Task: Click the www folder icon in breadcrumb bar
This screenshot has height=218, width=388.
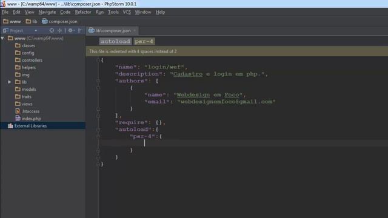Action: point(5,22)
